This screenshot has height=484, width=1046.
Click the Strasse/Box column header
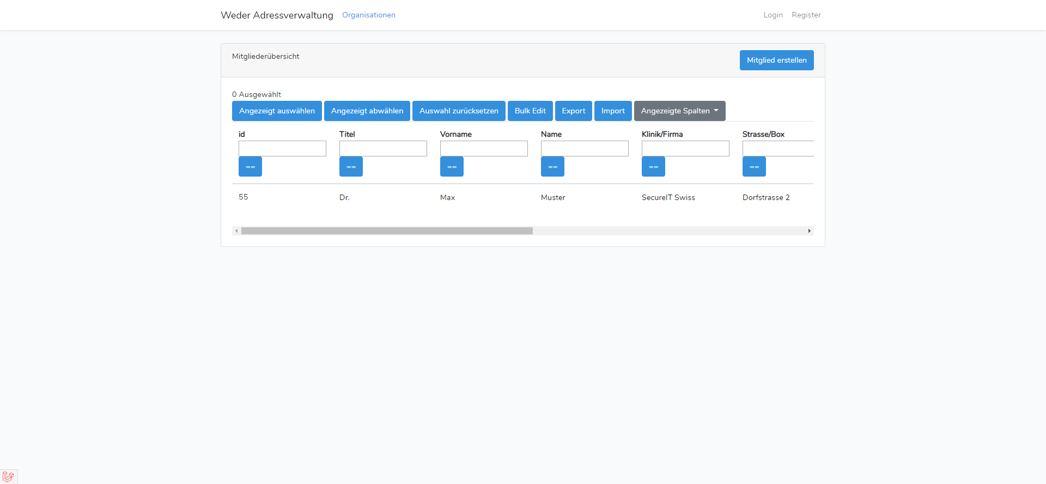click(x=763, y=134)
